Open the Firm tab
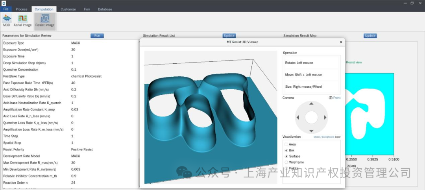This screenshot has height=190, width=425. click(87, 9)
